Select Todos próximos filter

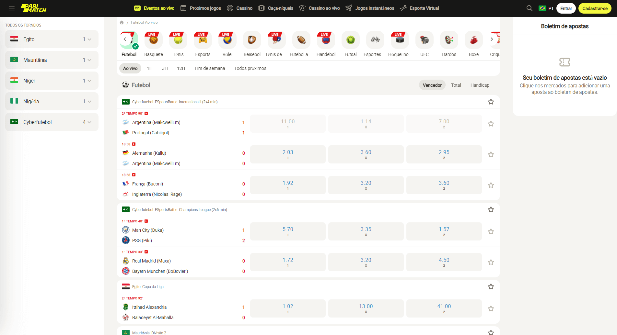click(x=250, y=68)
